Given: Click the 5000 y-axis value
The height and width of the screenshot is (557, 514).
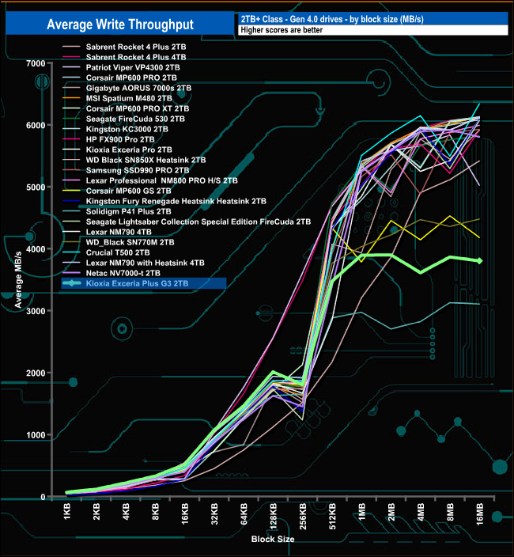Looking at the screenshot, I should point(36,188).
